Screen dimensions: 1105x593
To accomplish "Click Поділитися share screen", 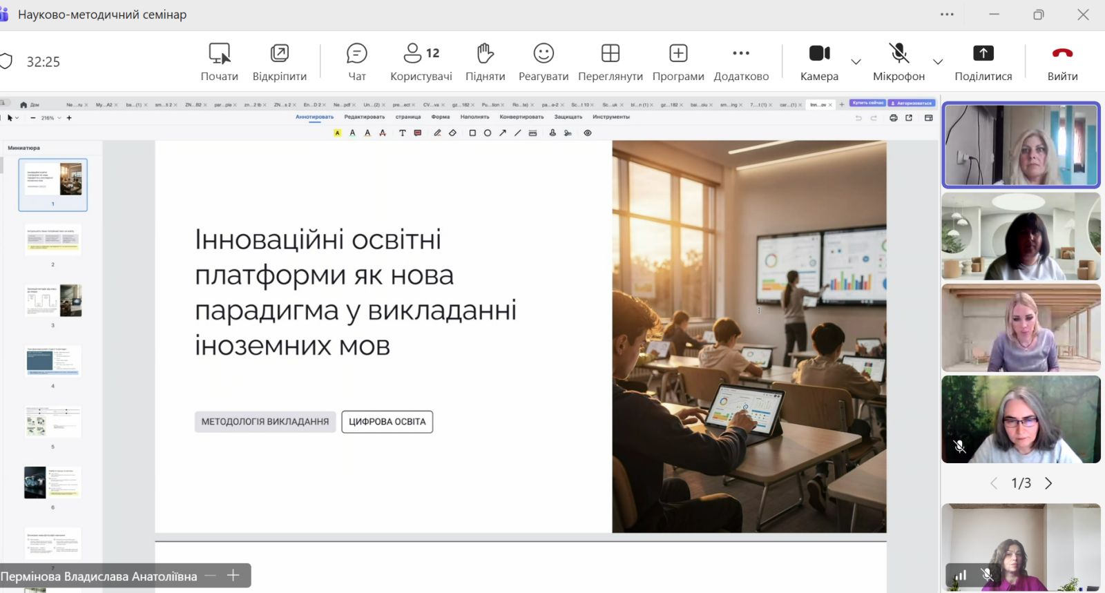I will coord(983,62).
